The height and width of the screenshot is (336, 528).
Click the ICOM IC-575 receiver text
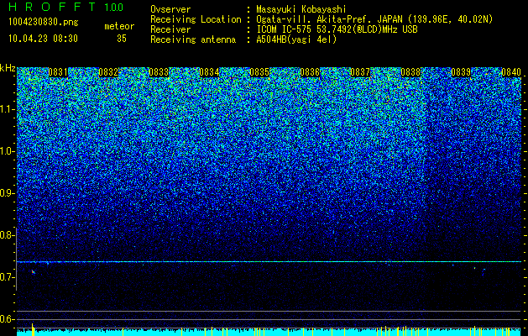coord(337,29)
